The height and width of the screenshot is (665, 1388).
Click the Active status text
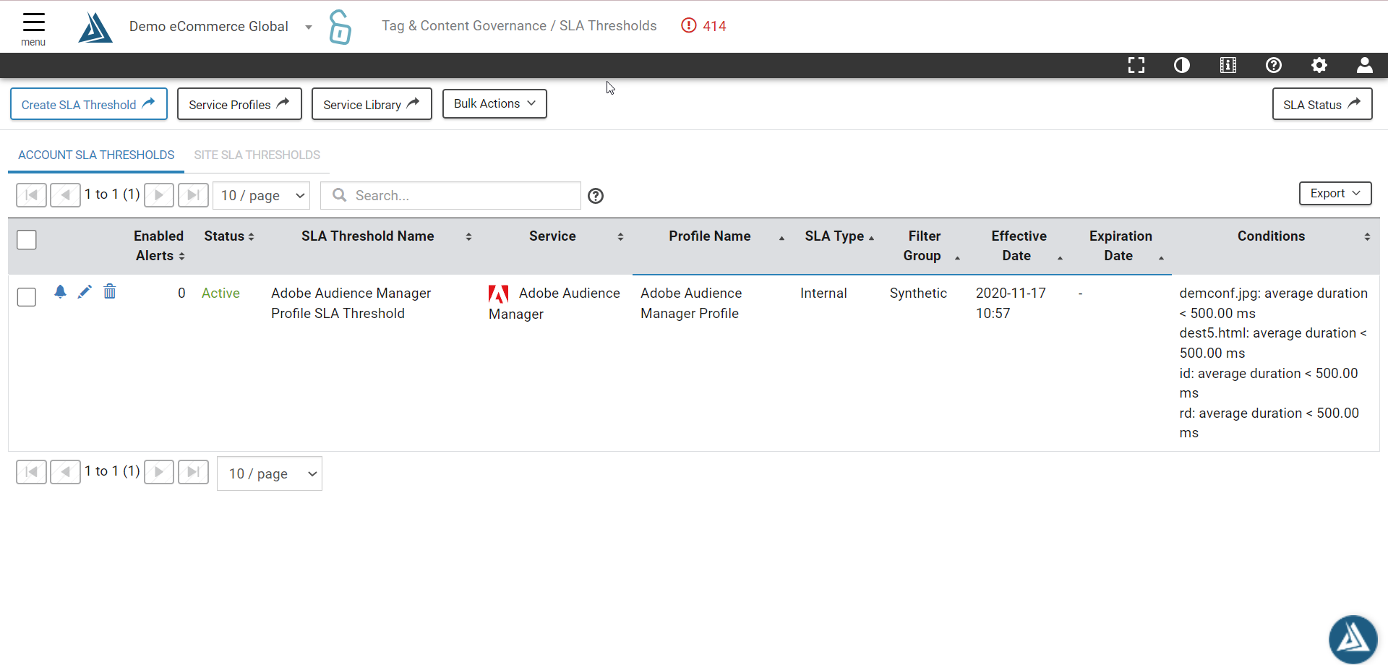click(220, 293)
